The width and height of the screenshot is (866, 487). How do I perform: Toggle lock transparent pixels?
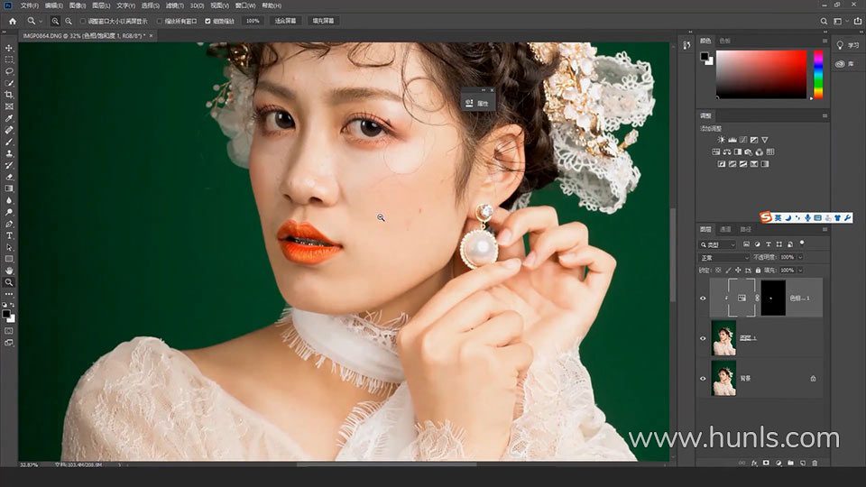tap(718, 271)
